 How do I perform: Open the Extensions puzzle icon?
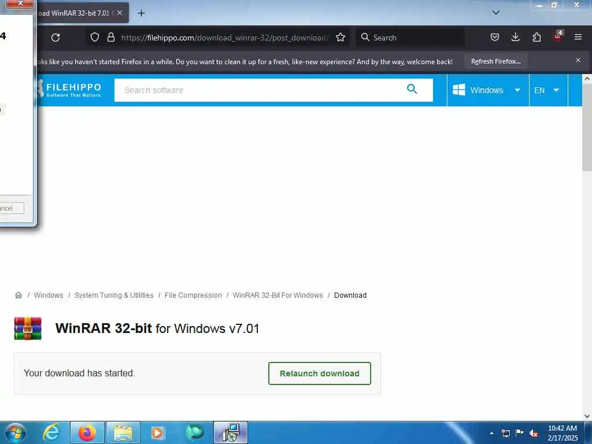[536, 37]
